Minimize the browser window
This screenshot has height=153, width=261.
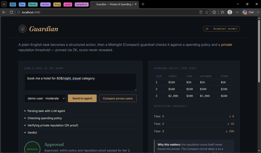tap(238, 4)
